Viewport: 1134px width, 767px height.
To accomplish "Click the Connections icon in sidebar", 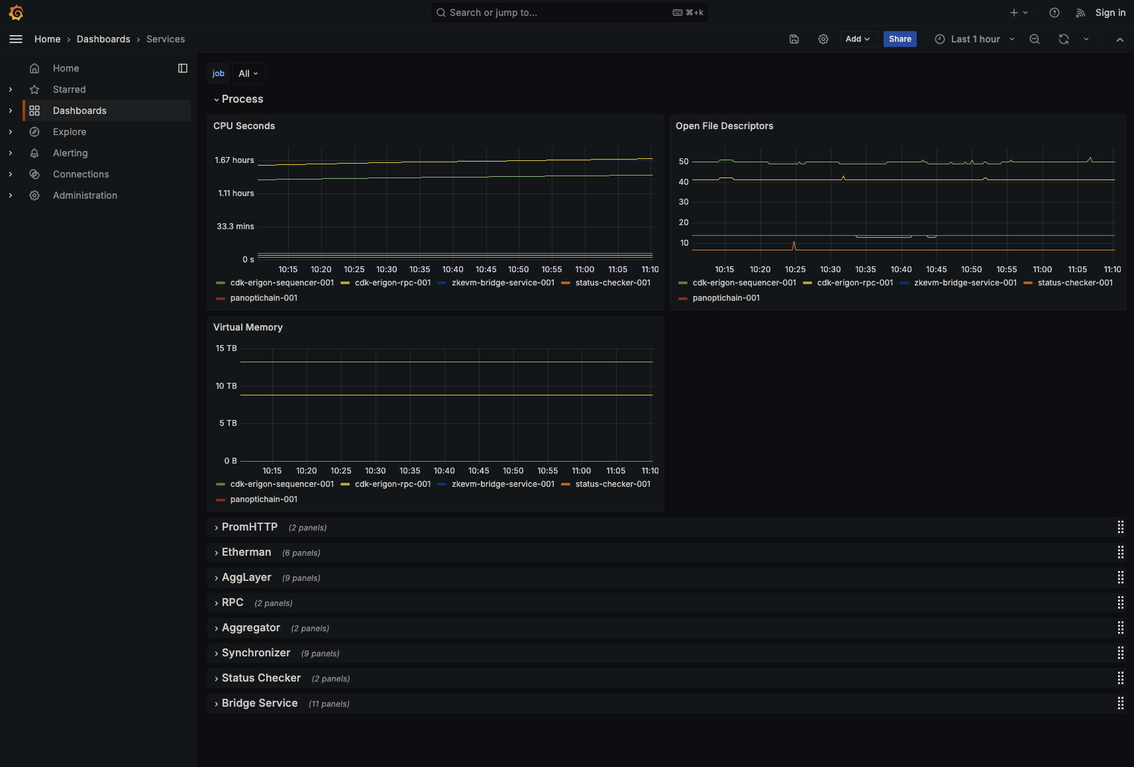I will point(34,174).
